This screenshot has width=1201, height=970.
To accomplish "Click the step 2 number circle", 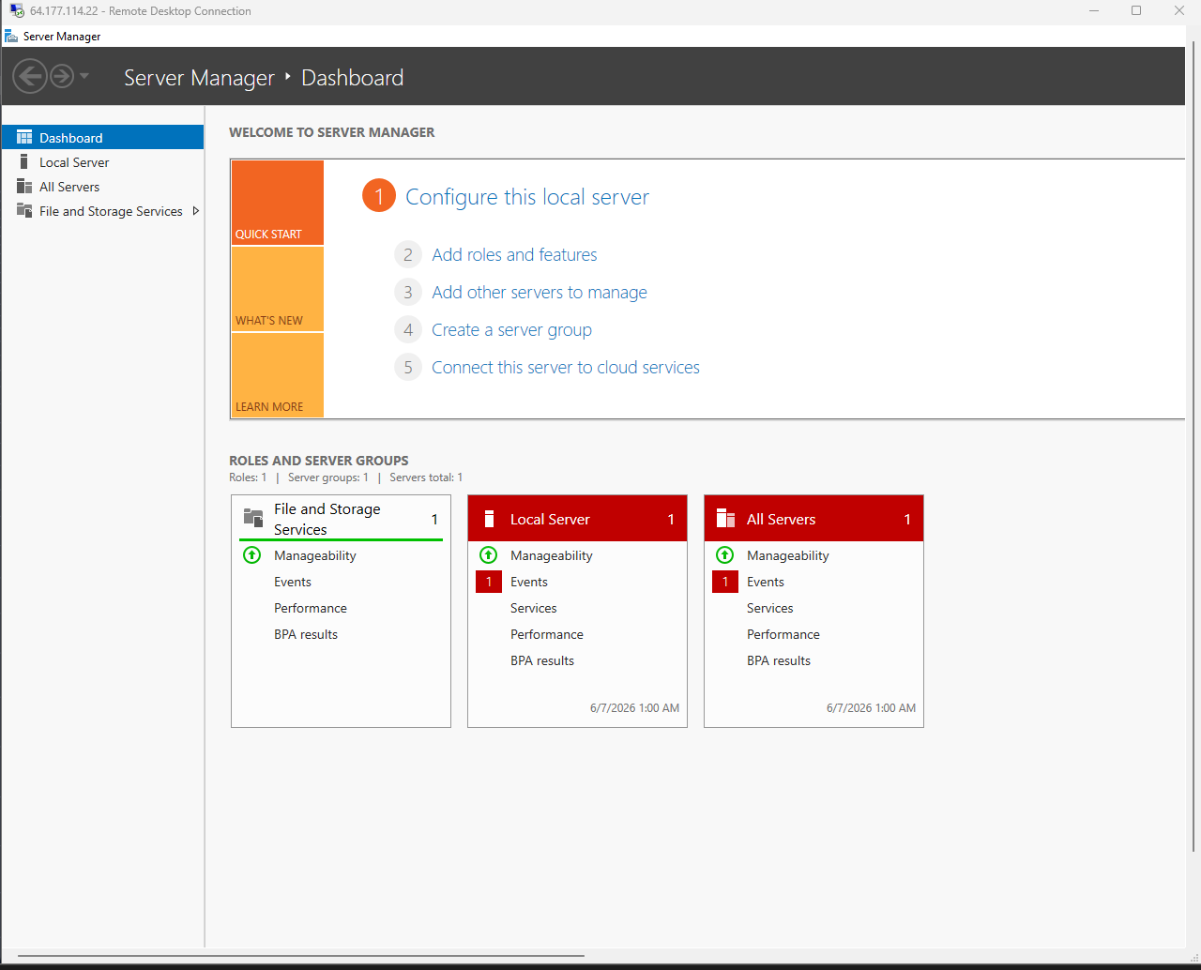I will [408, 254].
